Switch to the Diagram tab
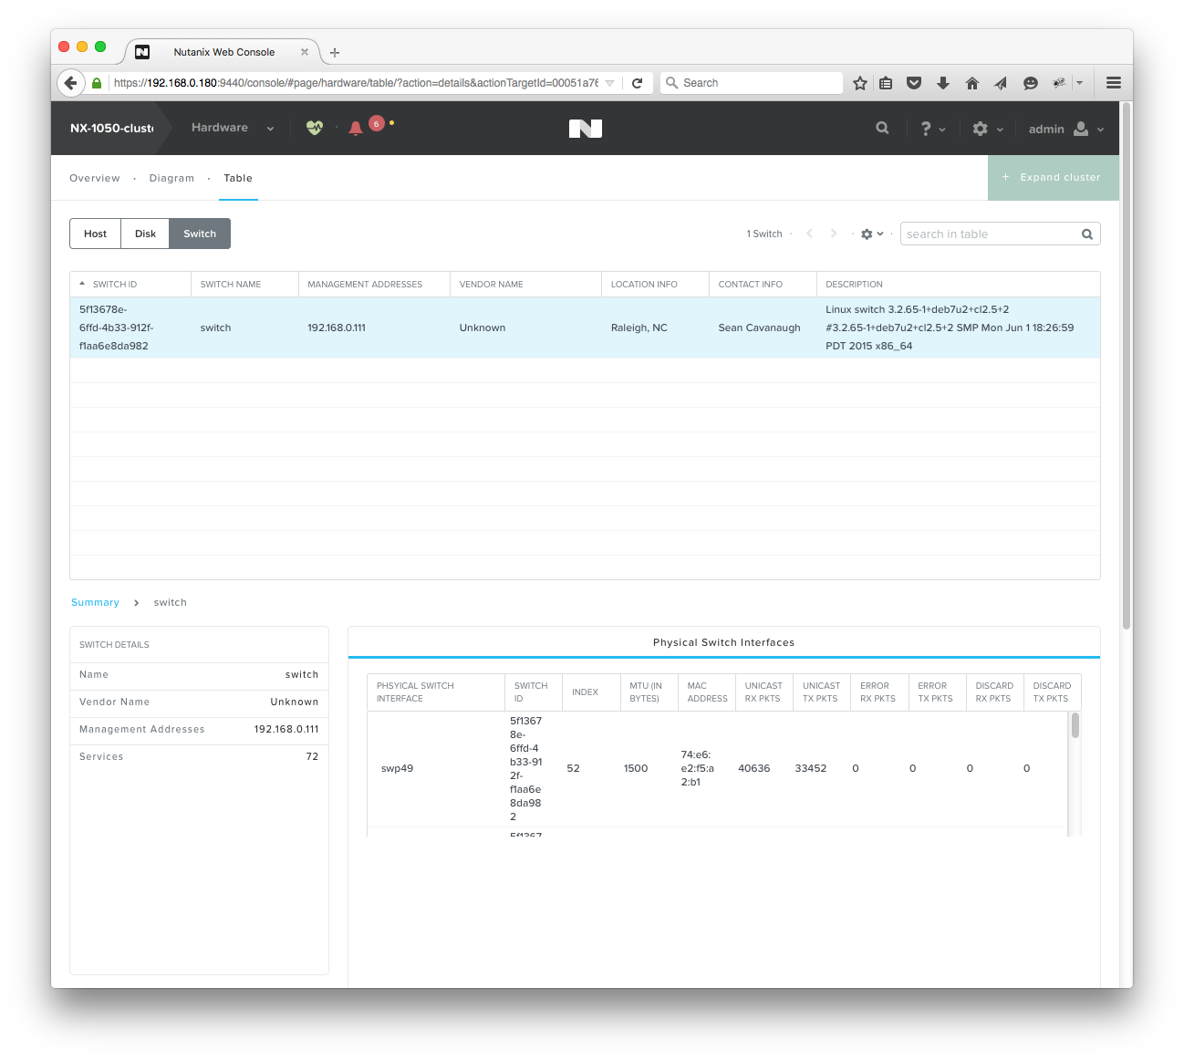 pyautogui.click(x=171, y=179)
